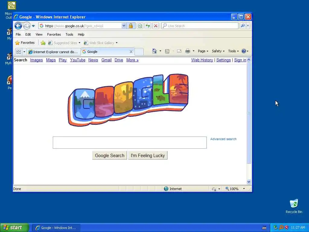This screenshot has width=309, height=232.
Task: Open the Gmail link
Action: [x=107, y=60]
